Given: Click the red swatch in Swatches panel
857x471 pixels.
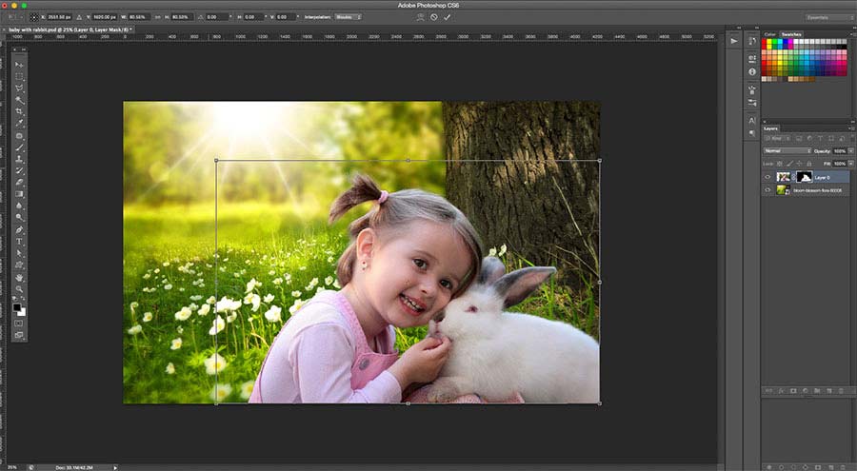Looking at the screenshot, I should (765, 43).
